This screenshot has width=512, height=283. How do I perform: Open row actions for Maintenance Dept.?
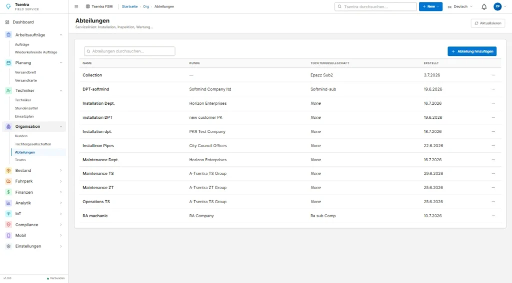493,160
